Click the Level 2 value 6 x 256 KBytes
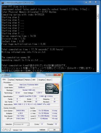 (x=44, y=116)
